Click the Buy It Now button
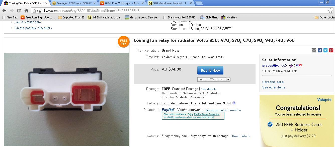This screenshot has width=335, height=147. point(210,71)
